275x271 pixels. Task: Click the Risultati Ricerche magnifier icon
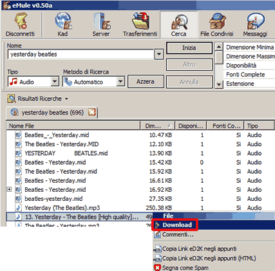[x=12, y=98]
